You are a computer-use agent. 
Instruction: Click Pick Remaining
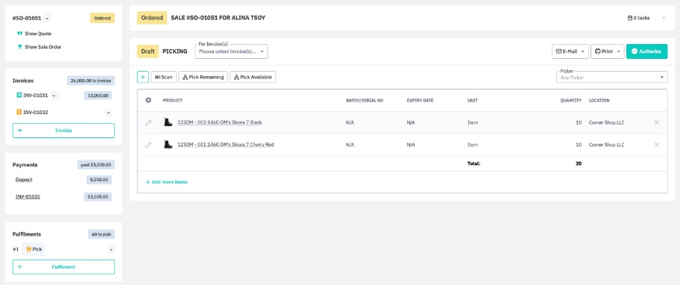tap(203, 77)
